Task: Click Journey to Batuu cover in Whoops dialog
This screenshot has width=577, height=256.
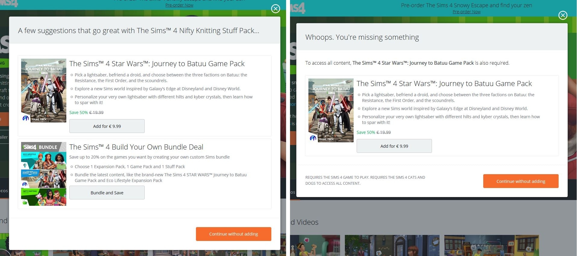Action: point(331,110)
